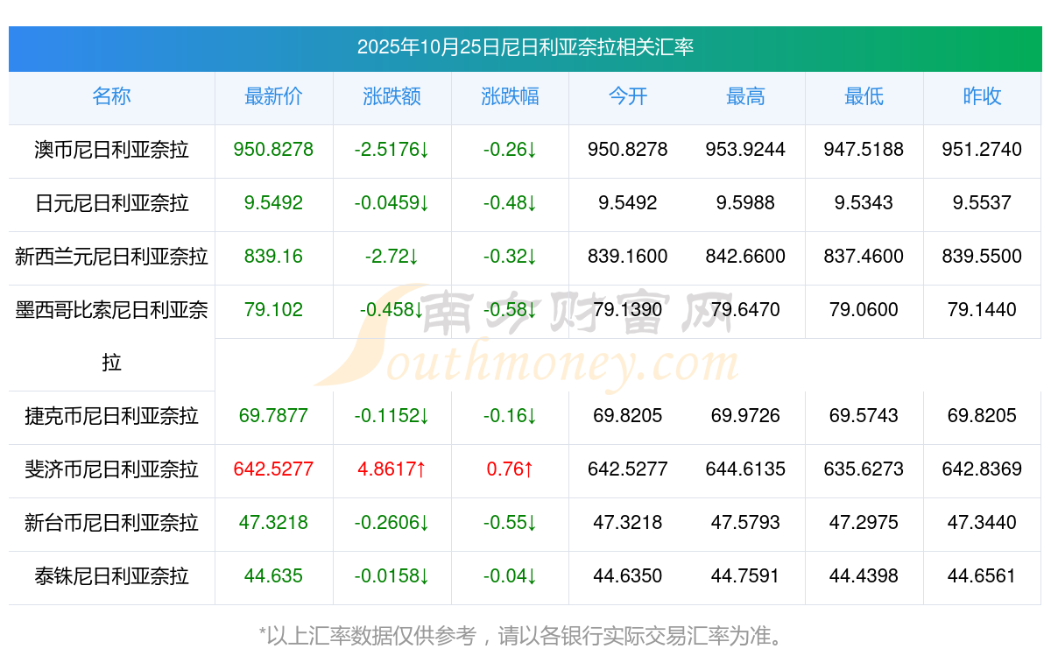Click the 最高 column header
The image size is (1051, 663).
(x=745, y=96)
